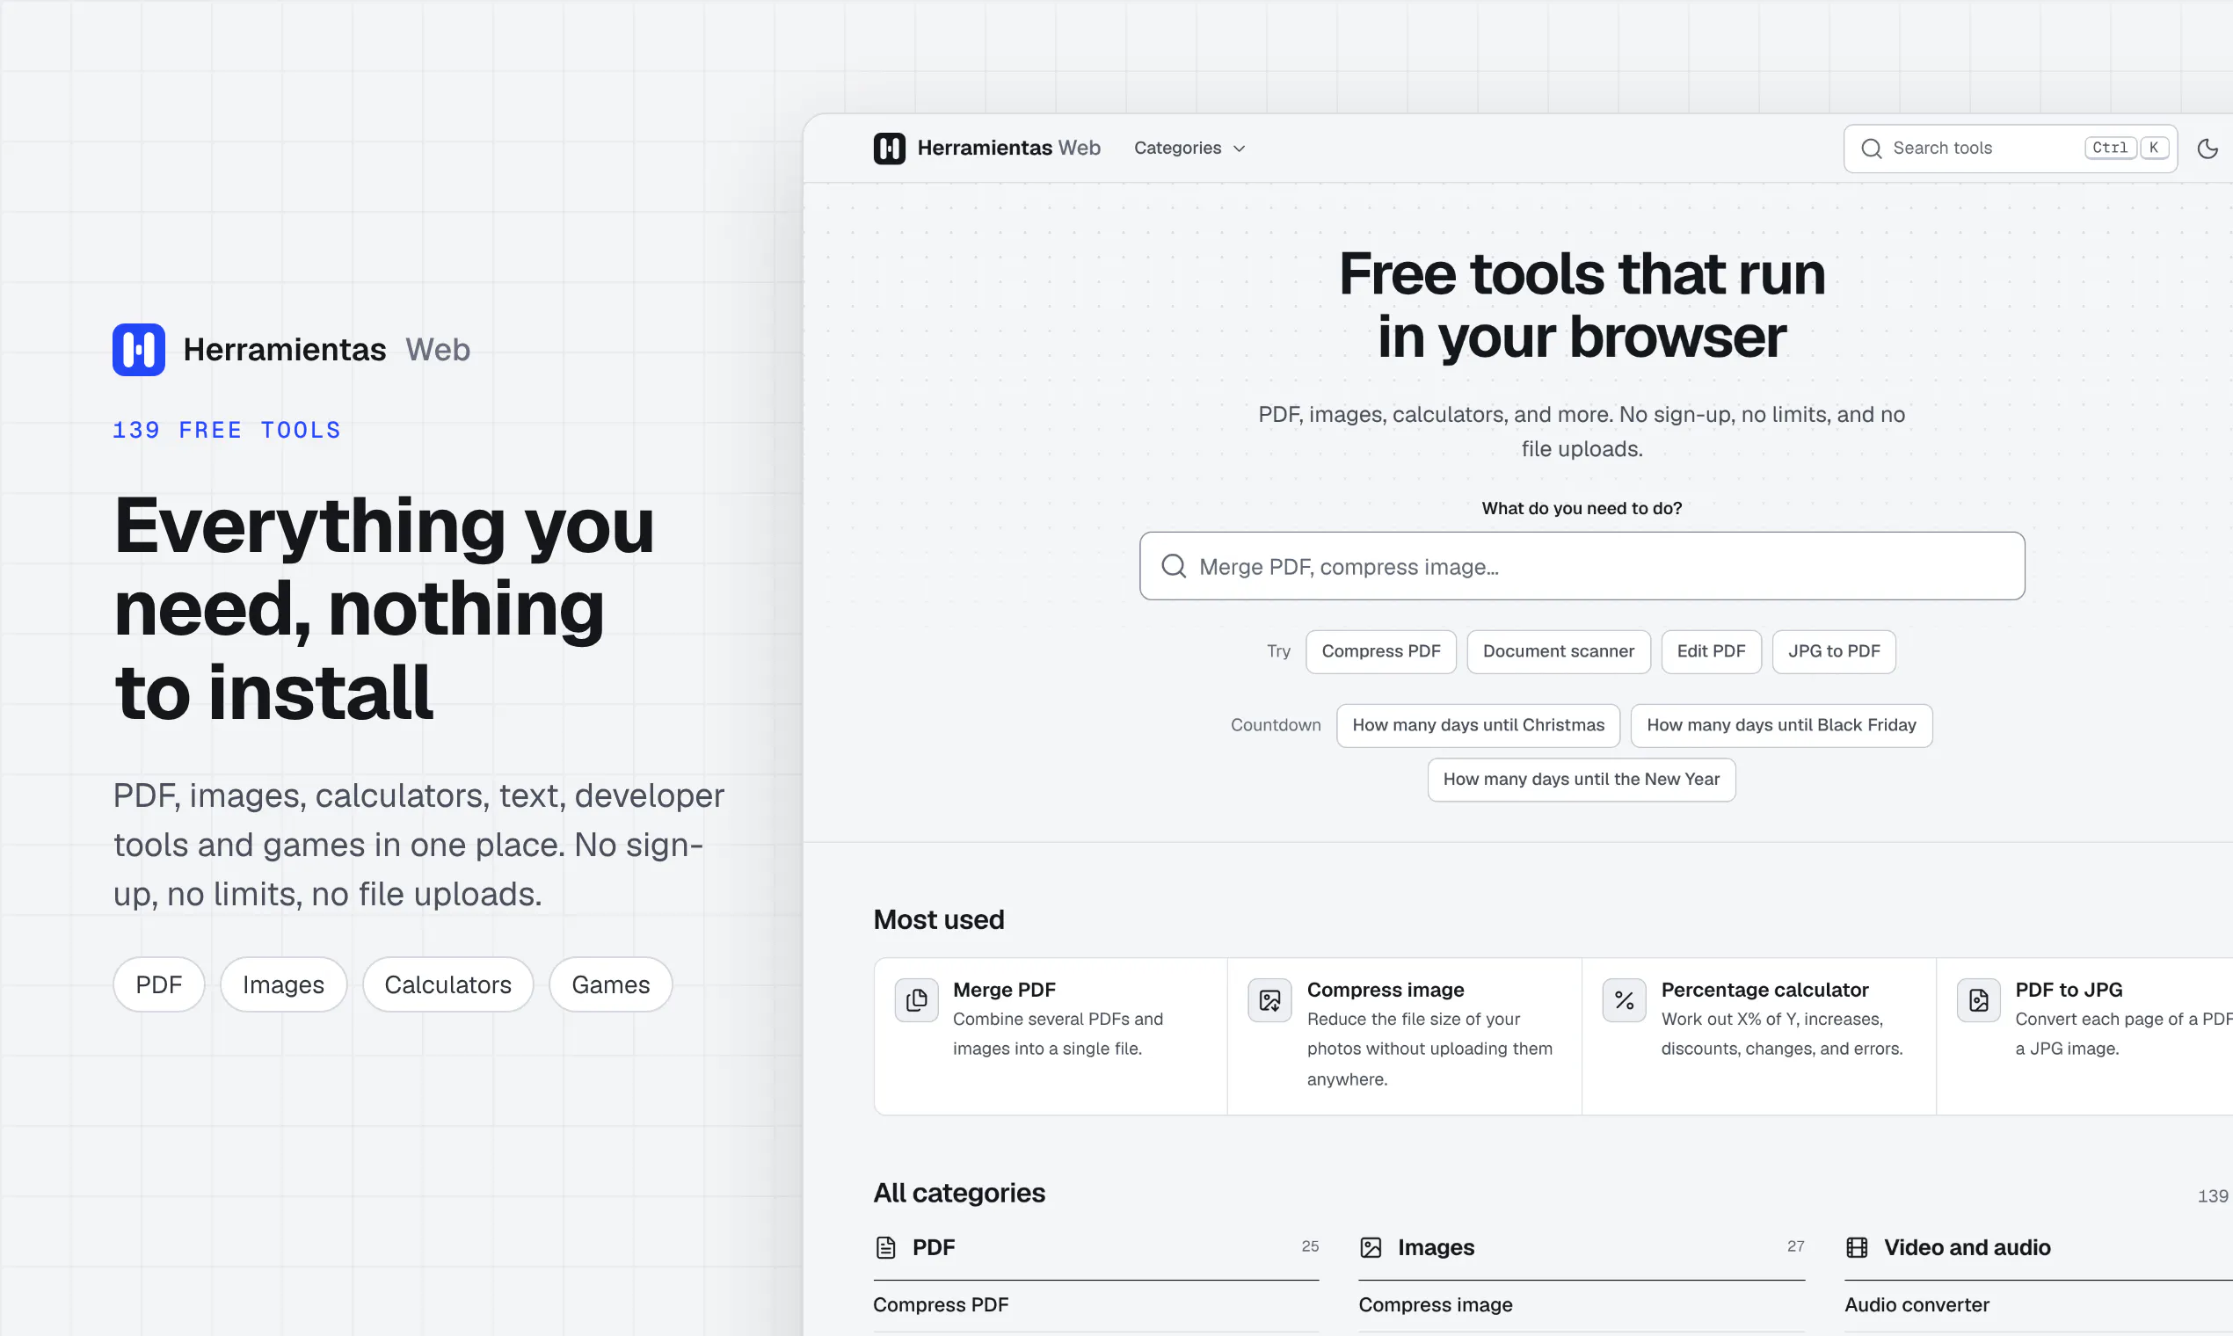Click the Categories chevron arrow
The width and height of the screenshot is (2233, 1336).
coord(1239,149)
